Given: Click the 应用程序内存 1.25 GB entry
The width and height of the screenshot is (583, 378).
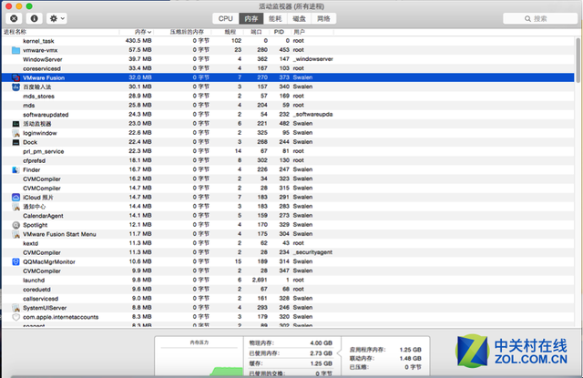Looking at the screenshot, I should point(385,350).
